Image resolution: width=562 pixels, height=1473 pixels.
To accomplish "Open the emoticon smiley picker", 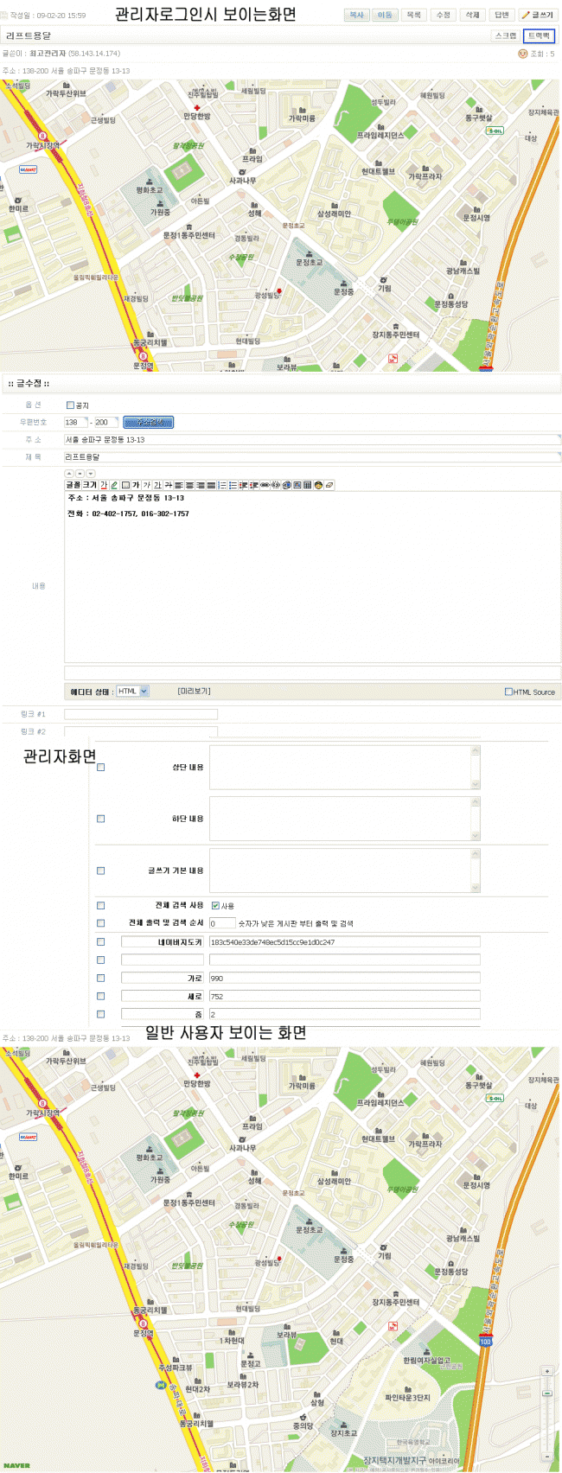I will coord(319,485).
